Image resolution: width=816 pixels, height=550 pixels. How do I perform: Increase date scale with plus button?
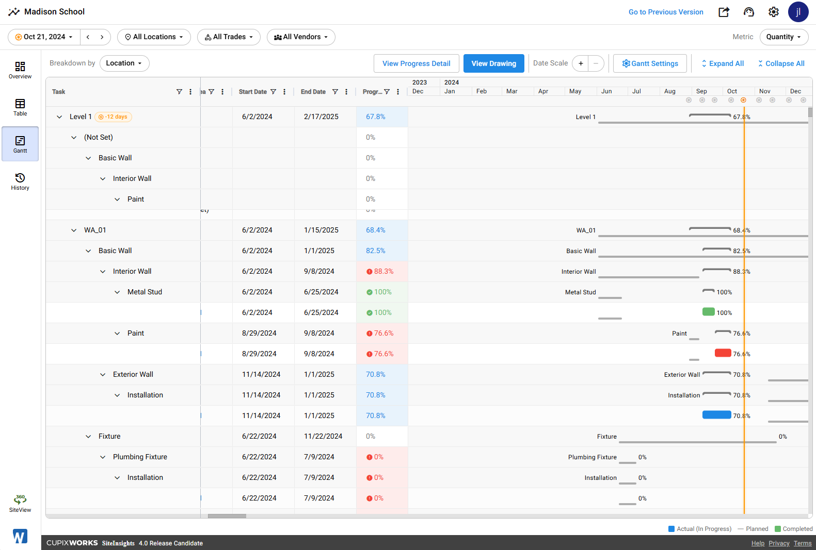coord(581,63)
